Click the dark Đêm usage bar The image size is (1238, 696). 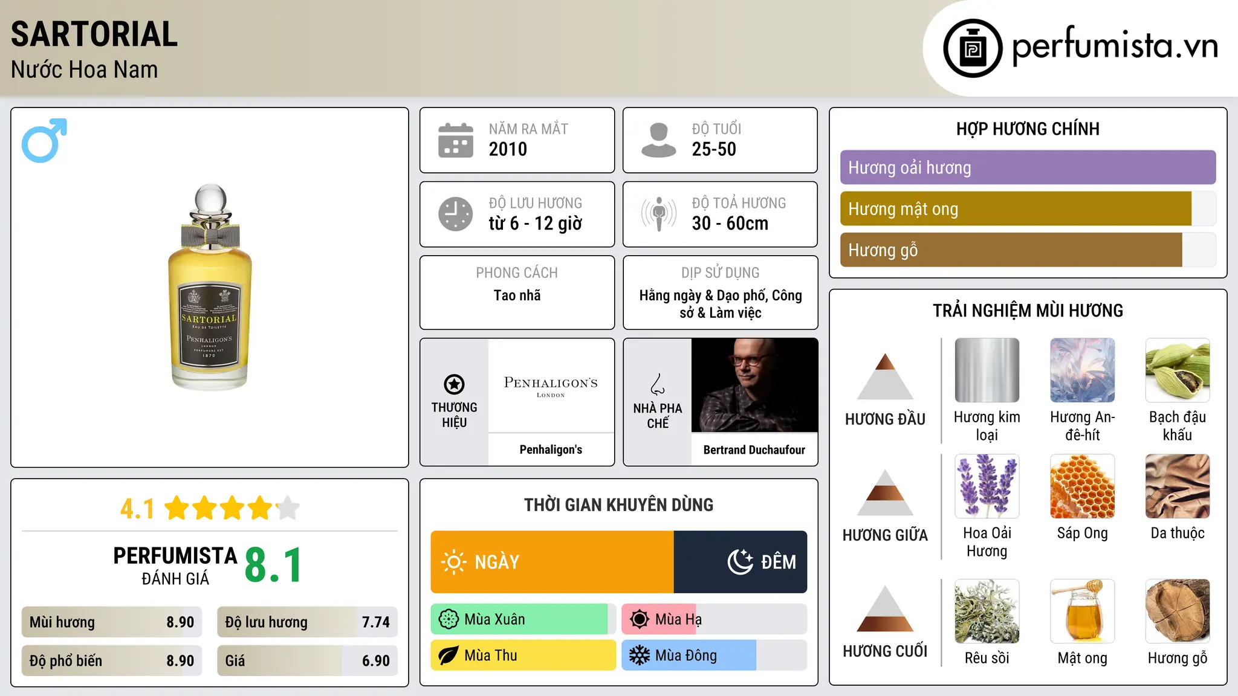click(741, 562)
